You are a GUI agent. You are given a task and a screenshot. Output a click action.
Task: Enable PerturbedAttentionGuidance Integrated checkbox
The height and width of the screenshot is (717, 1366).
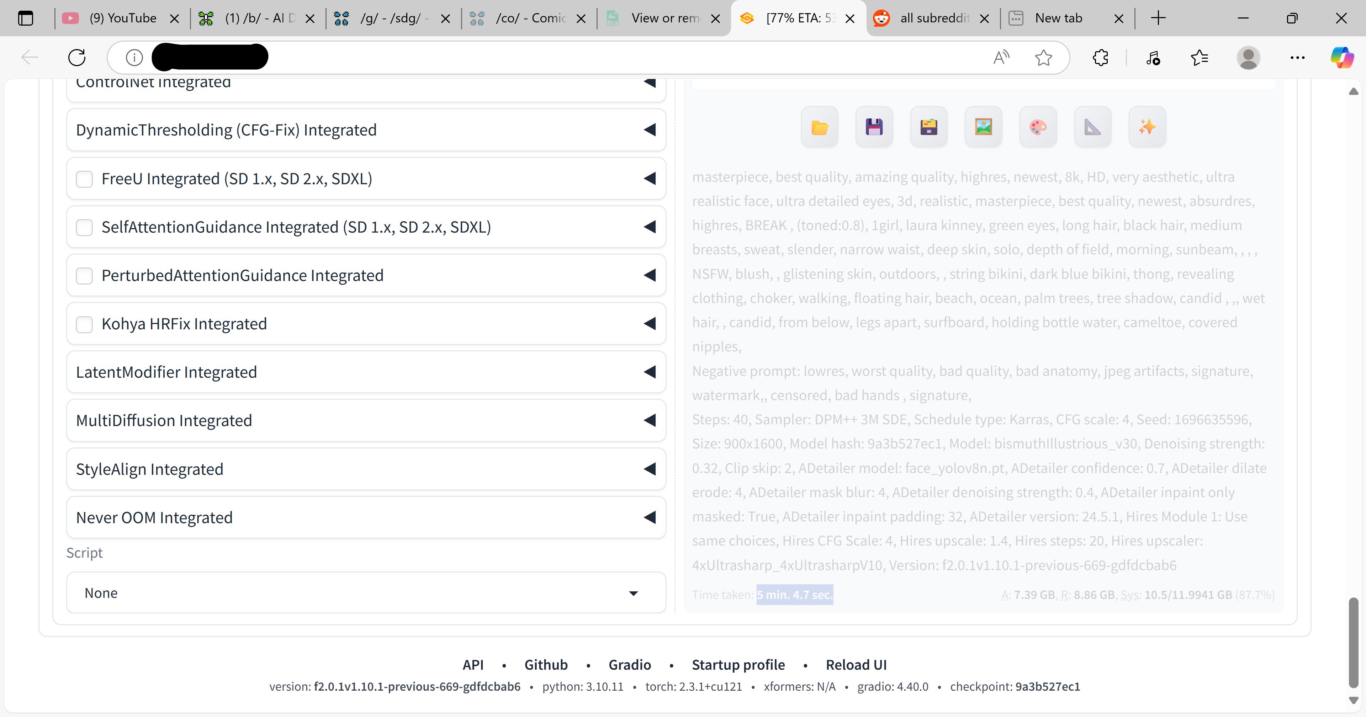(x=84, y=276)
